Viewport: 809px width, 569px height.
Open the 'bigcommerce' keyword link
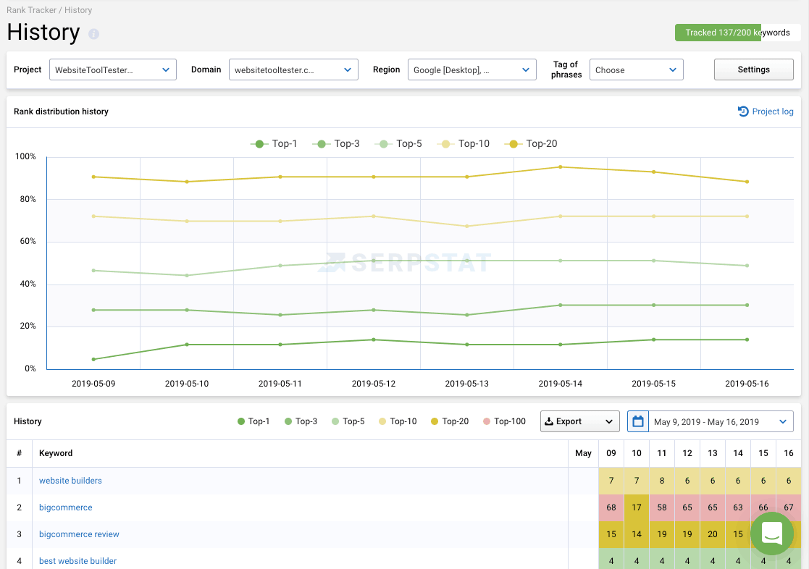click(65, 507)
